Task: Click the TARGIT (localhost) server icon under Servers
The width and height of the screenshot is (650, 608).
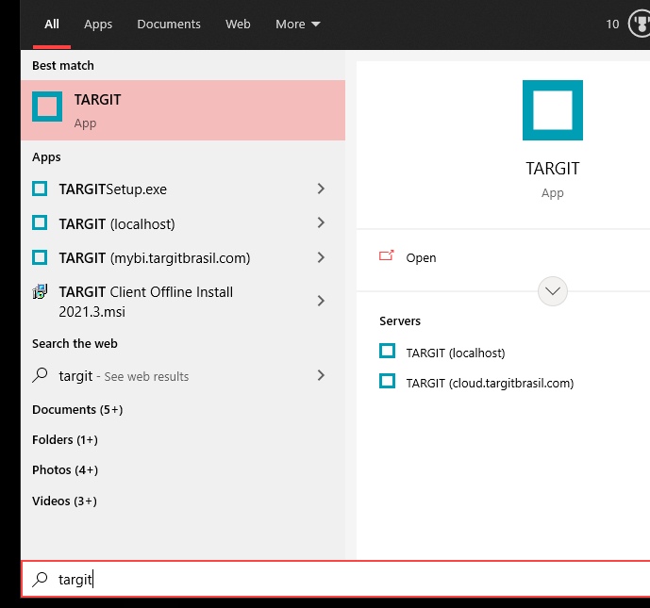Action: pyautogui.click(x=387, y=351)
